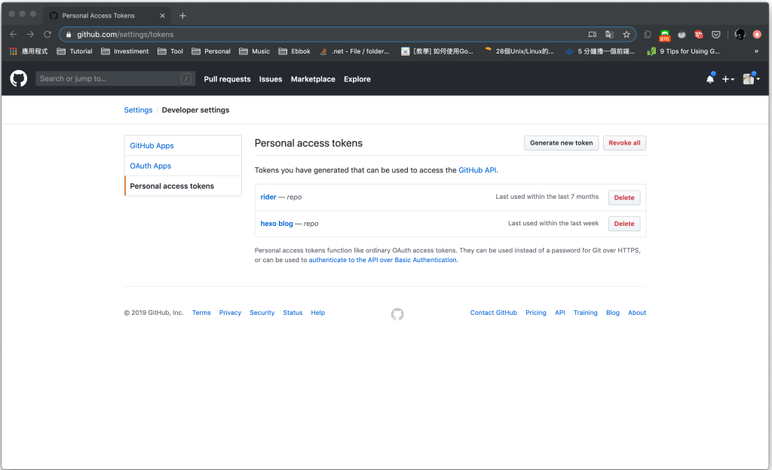Click Generate new token
772x470 pixels.
point(561,143)
